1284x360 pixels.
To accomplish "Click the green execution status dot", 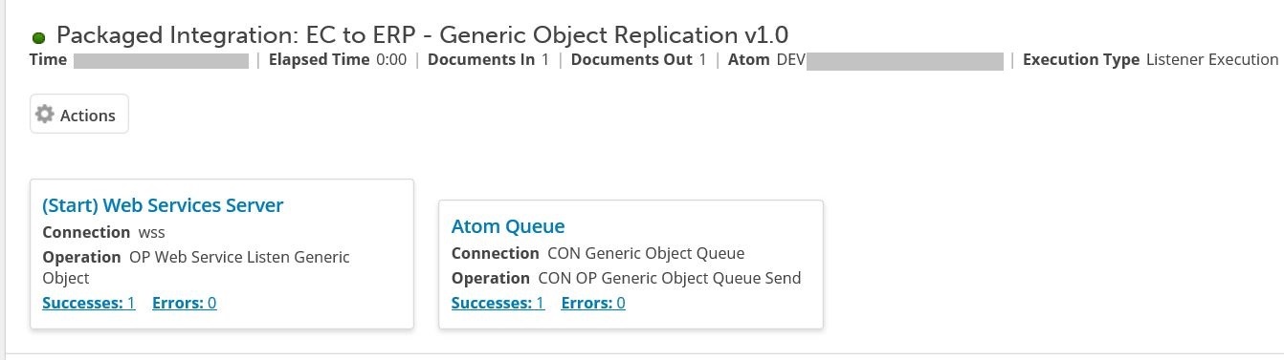I will (x=39, y=38).
